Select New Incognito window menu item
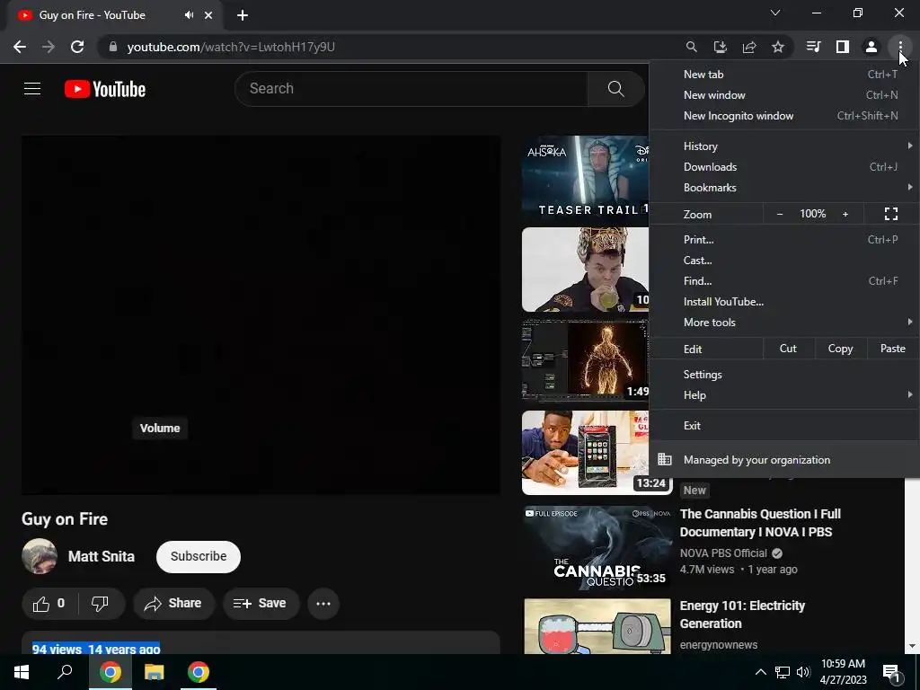 [x=783, y=116]
